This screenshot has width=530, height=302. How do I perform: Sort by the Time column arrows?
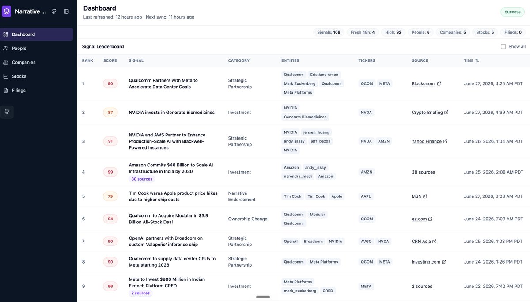(477, 60)
